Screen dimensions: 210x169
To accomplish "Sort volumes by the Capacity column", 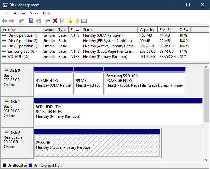I will [147, 30].
